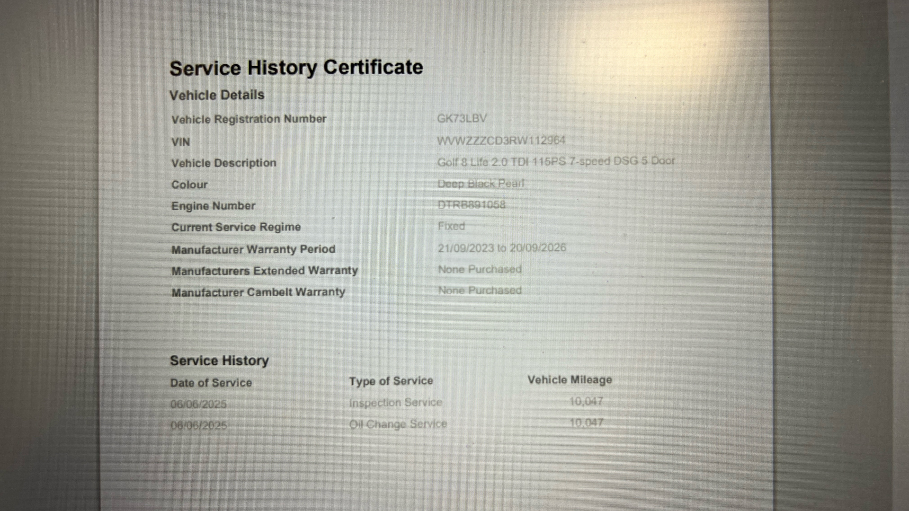Click the Date of Service column header
This screenshot has height=511, width=909.
pos(211,383)
